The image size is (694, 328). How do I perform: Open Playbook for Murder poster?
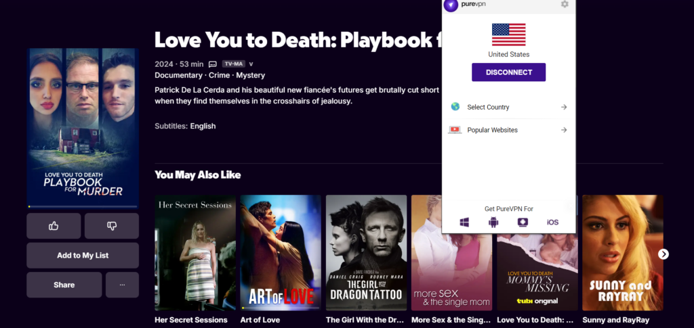pyautogui.click(x=83, y=127)
